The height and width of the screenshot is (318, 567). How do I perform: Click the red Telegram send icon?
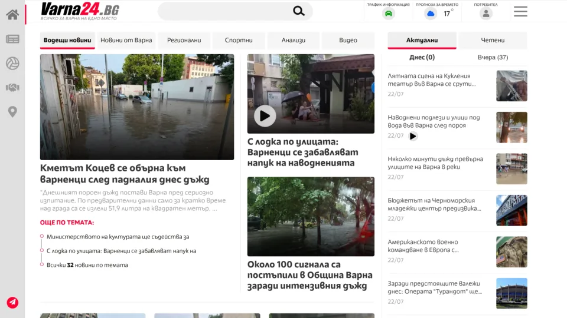point(12,303)
